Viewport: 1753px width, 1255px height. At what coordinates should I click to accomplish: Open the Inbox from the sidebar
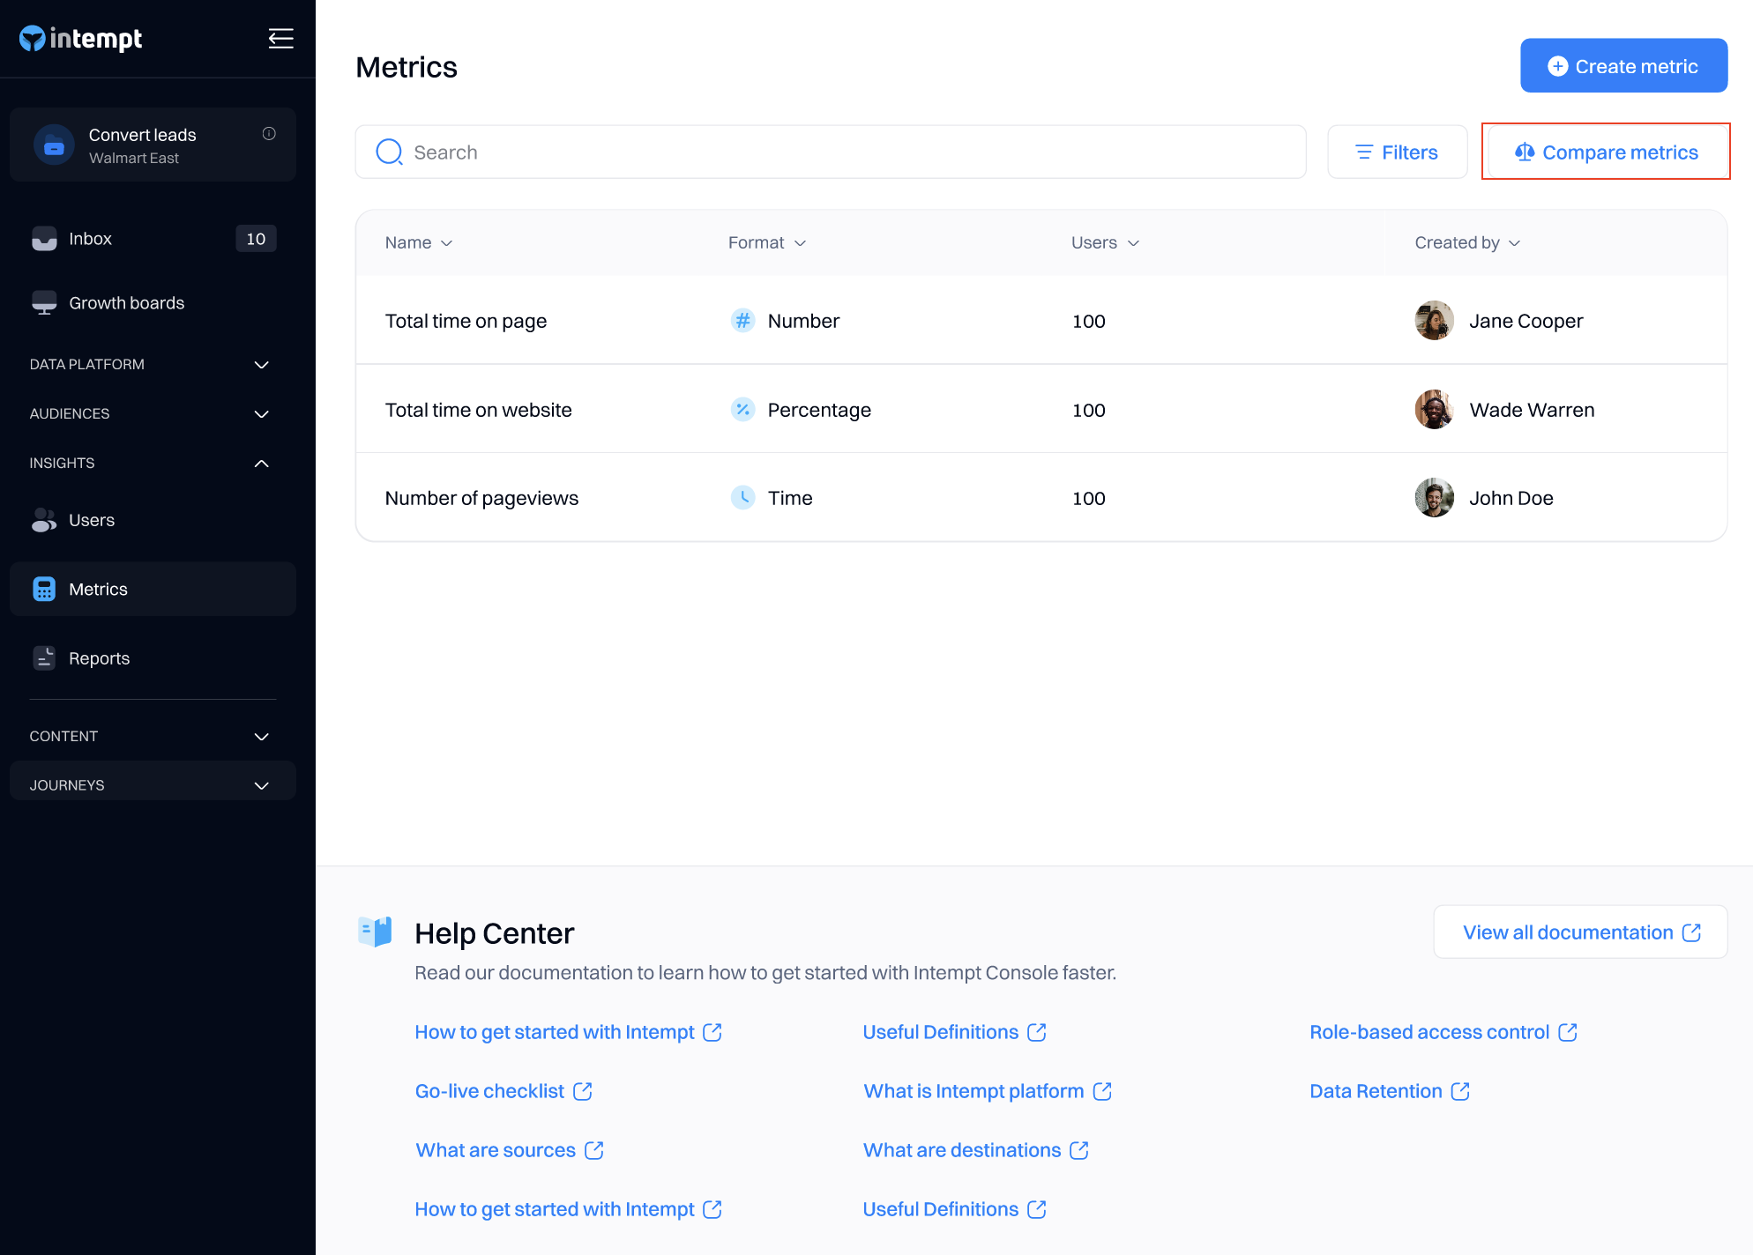pos(90,239)
